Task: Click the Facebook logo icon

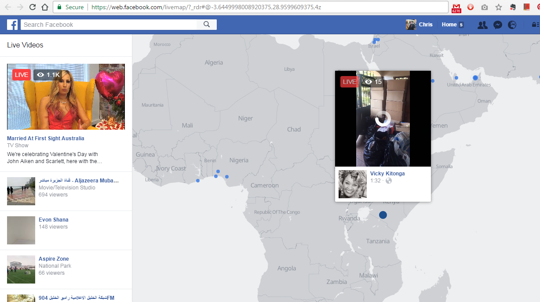Action: click(x=12, y=25)
